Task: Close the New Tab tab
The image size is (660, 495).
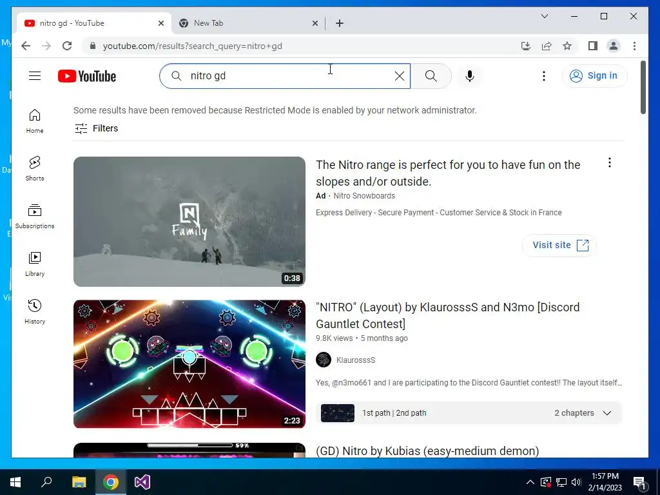Action: 315,23
